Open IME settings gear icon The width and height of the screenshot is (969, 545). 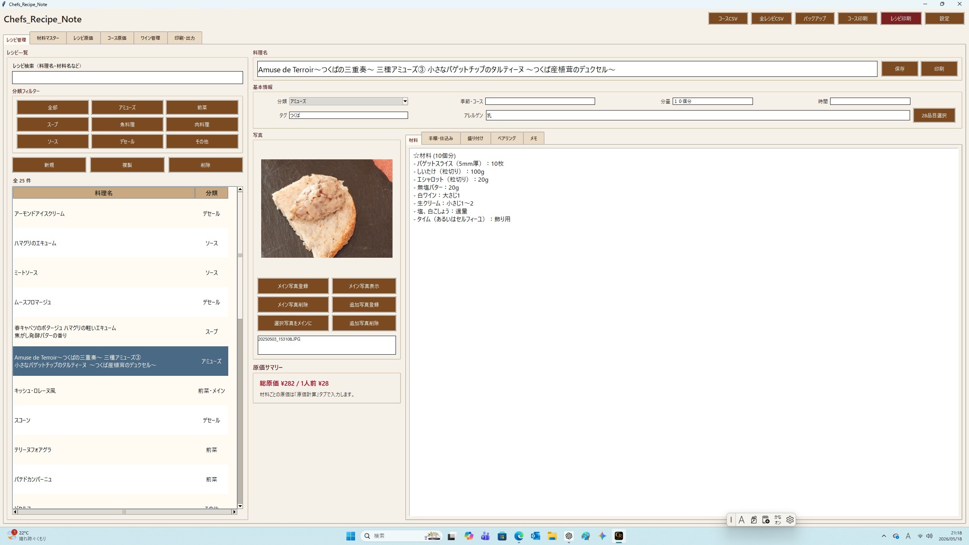pos(790,520)
